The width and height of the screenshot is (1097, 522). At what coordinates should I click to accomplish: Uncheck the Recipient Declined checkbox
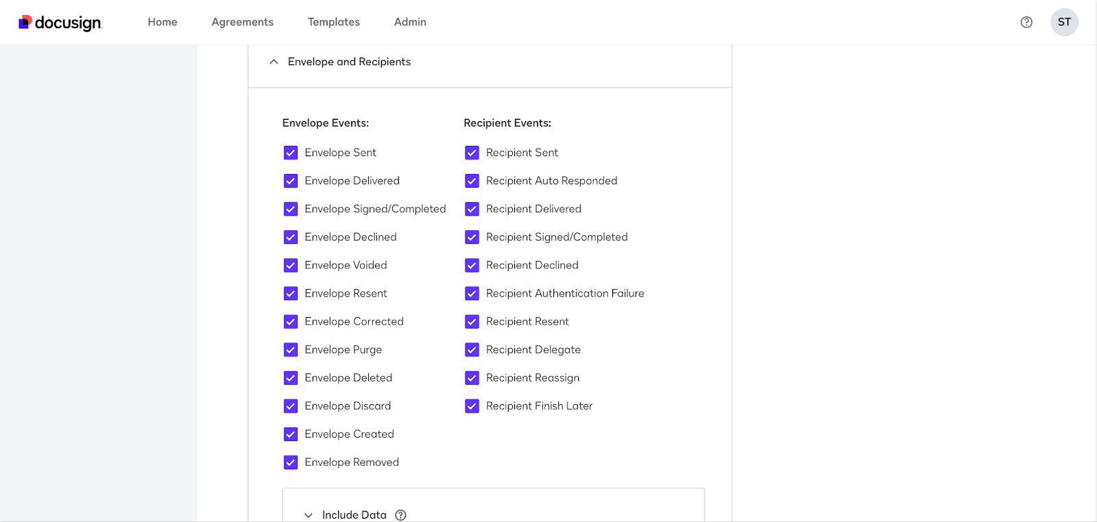click(x=472, y=265)
